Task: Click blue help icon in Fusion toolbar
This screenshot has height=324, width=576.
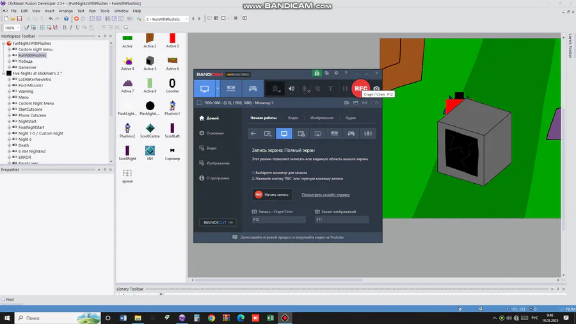Action: tap(66, 19)
